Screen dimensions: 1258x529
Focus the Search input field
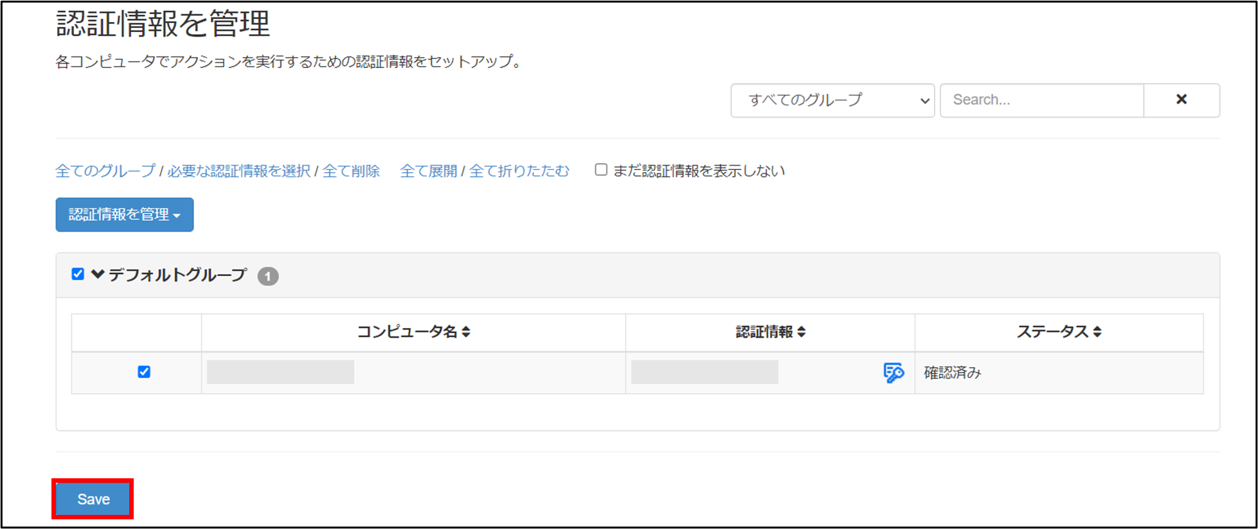click(x=1042, y=100)
